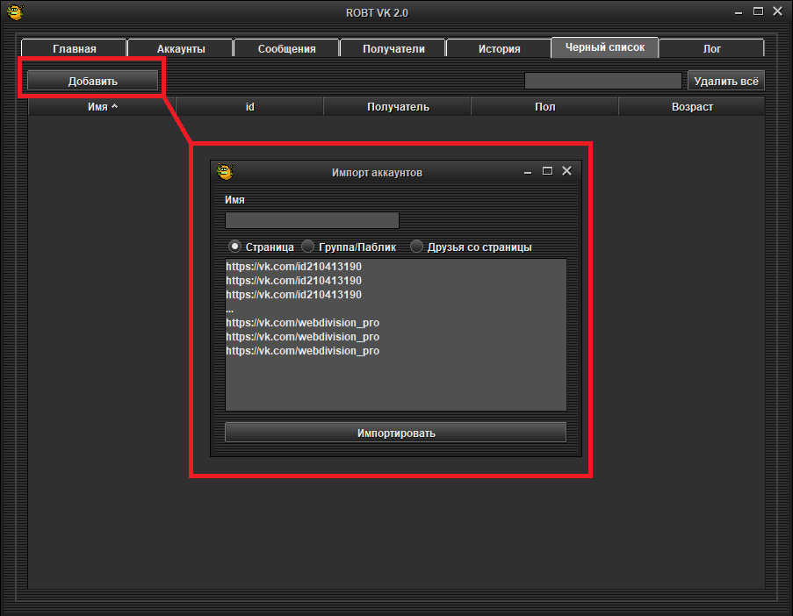Select the Страница radio button
This screenshot has height=616, width=793.
pyautogui.click(x=235, y=247)
